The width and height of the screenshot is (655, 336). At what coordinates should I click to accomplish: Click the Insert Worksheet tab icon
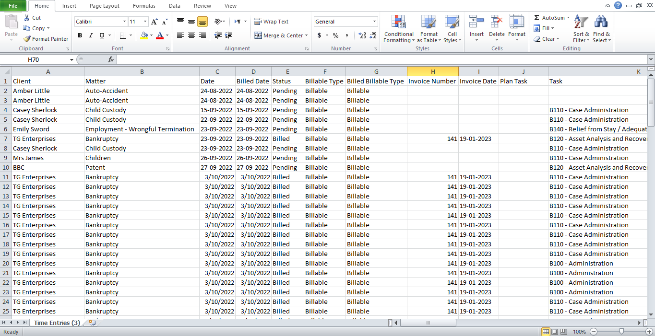92,323
